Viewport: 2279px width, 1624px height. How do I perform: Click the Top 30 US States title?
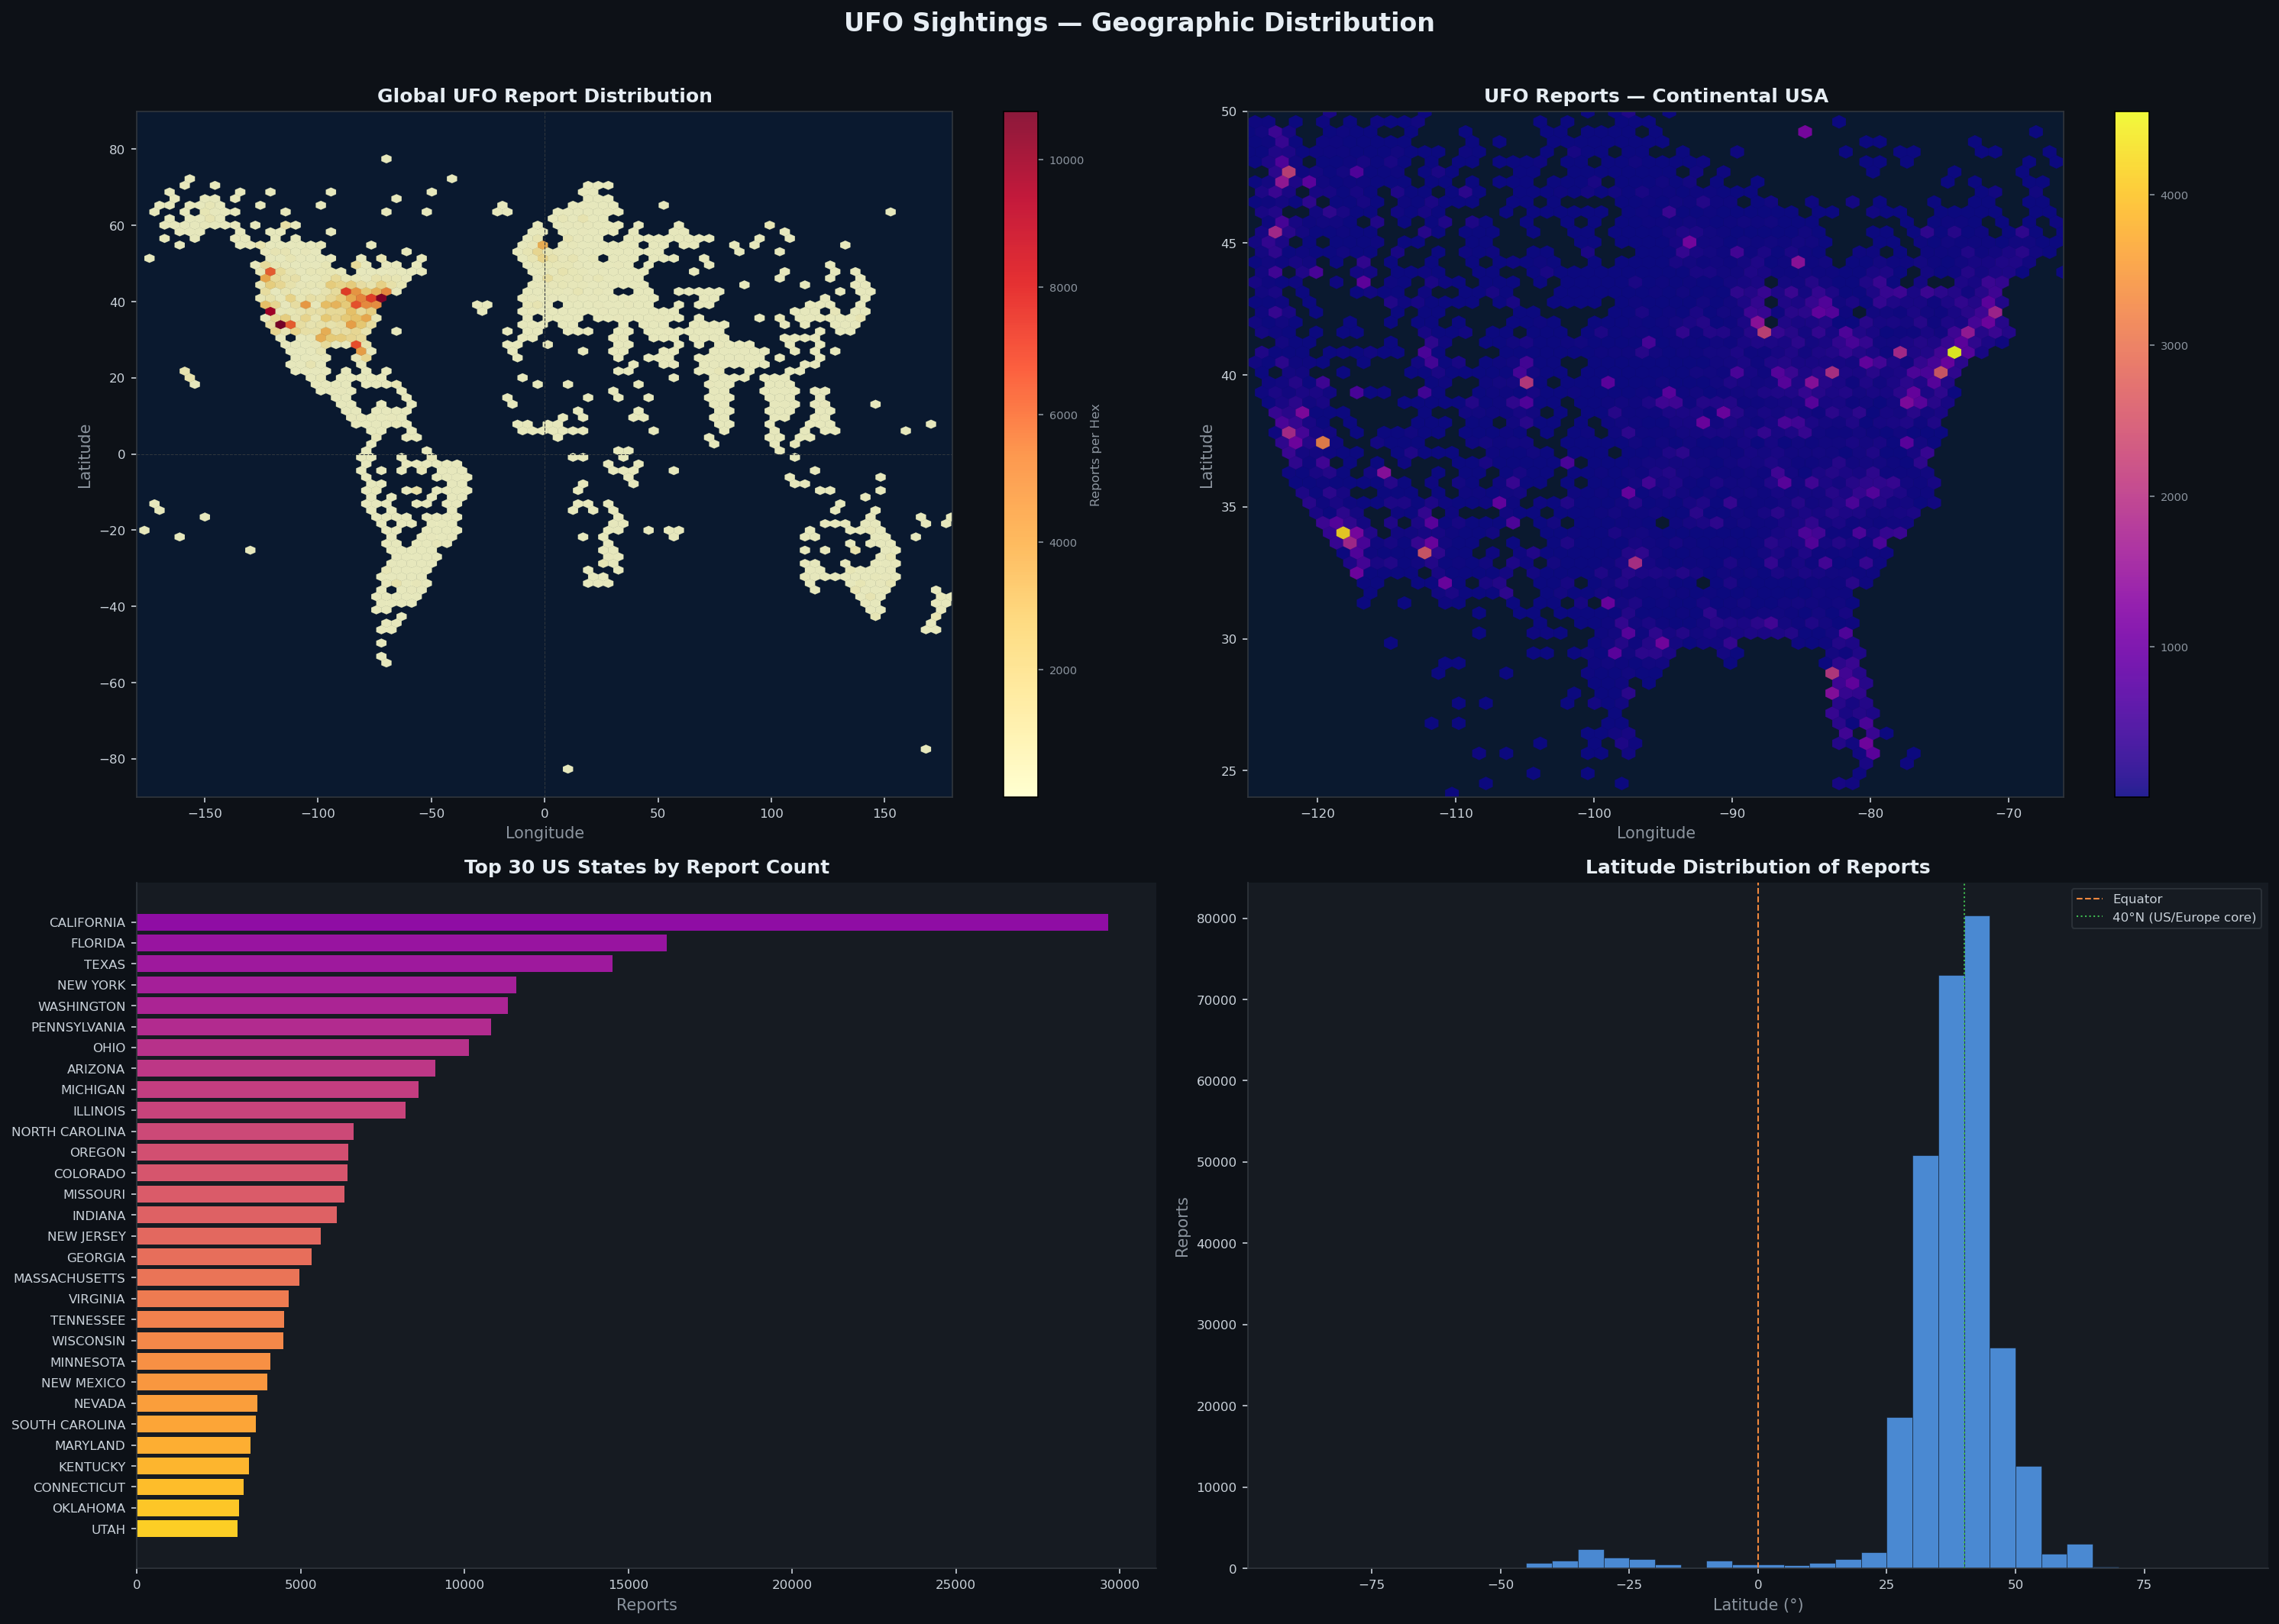point(646,867)
